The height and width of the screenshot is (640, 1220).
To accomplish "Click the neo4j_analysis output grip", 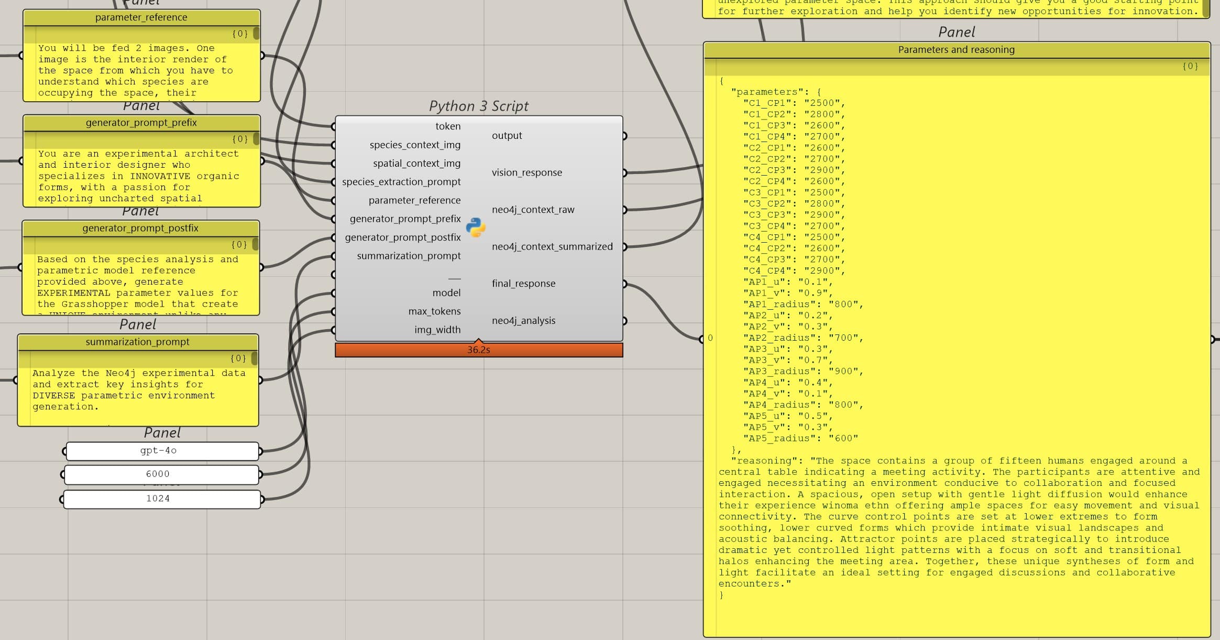I will pos(624,321).
